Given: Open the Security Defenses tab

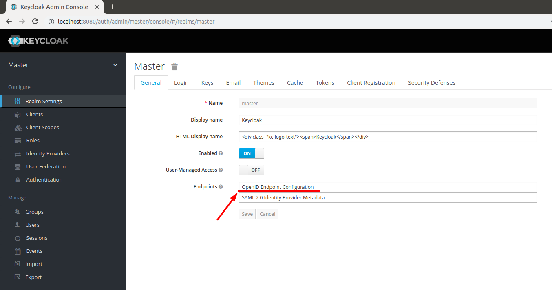Looking at the screenshot, I should coord(432,83).
